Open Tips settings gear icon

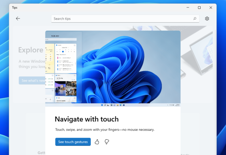tap(207, 19)
